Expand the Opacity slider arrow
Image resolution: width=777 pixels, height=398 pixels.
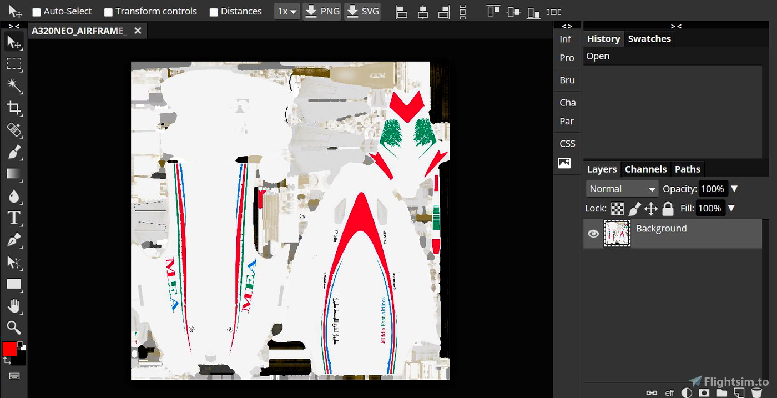click(x=734, y=189)
